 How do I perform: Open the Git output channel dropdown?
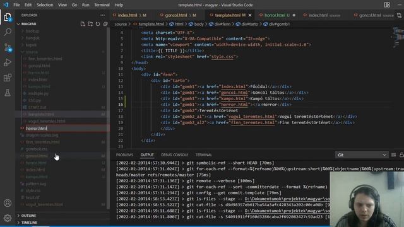362,155
